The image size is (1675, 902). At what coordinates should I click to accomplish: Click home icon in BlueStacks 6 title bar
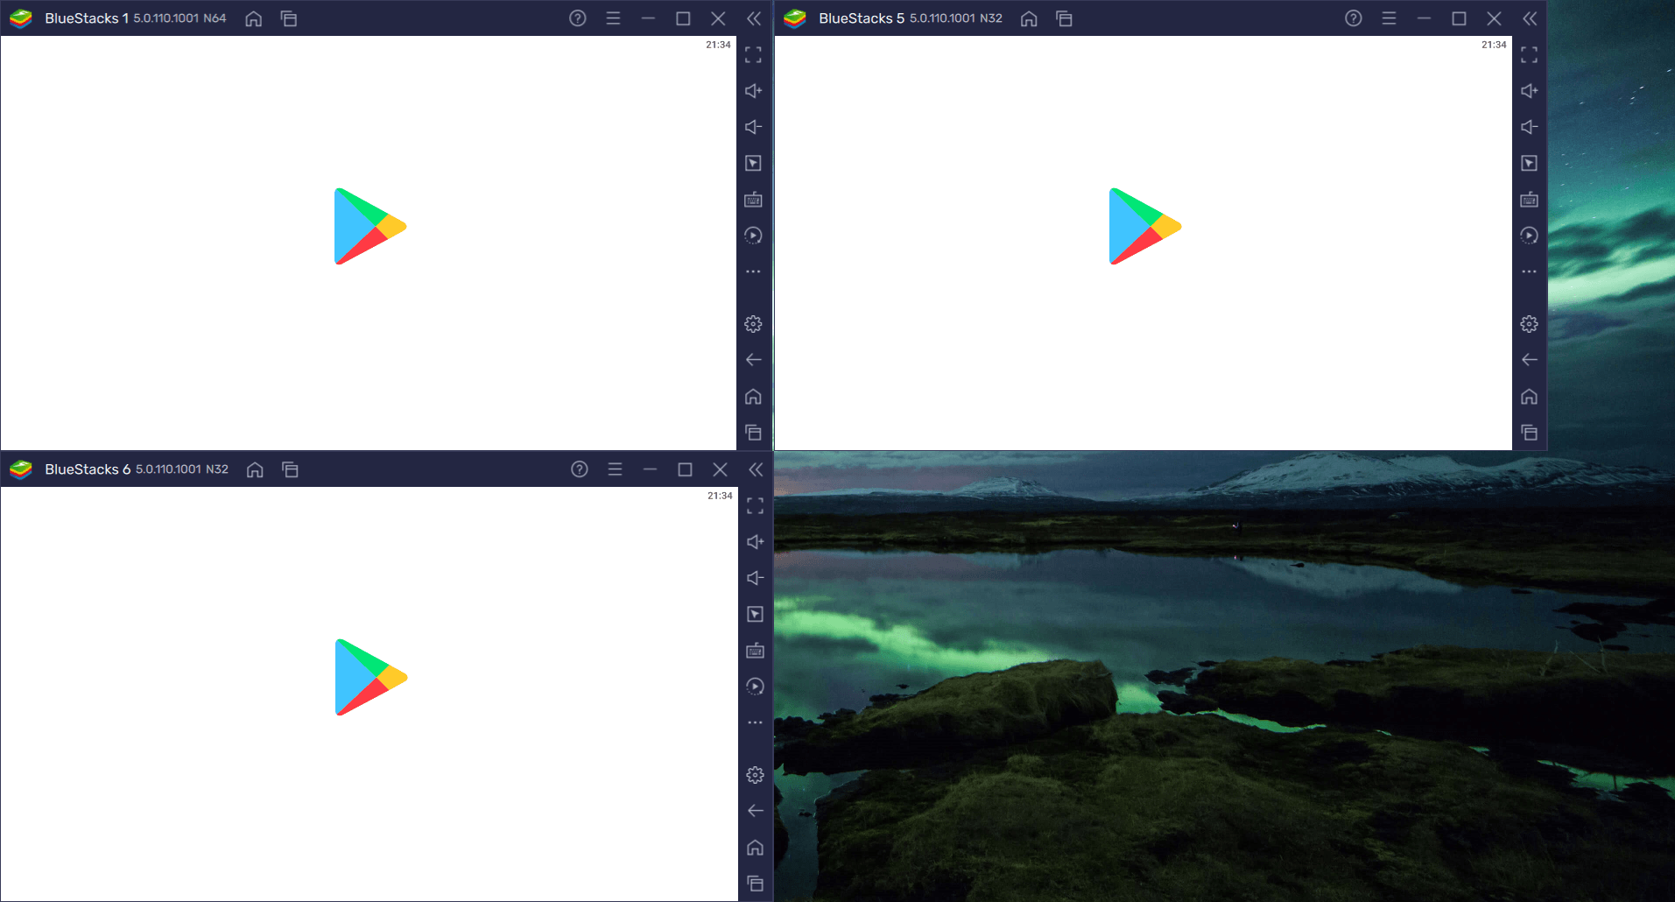255,469
